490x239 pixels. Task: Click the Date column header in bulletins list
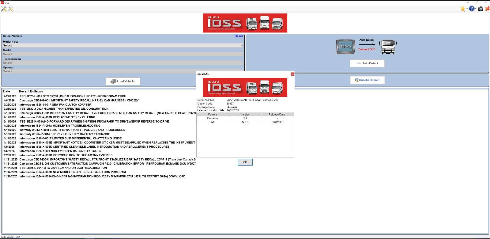click(6, 91)
